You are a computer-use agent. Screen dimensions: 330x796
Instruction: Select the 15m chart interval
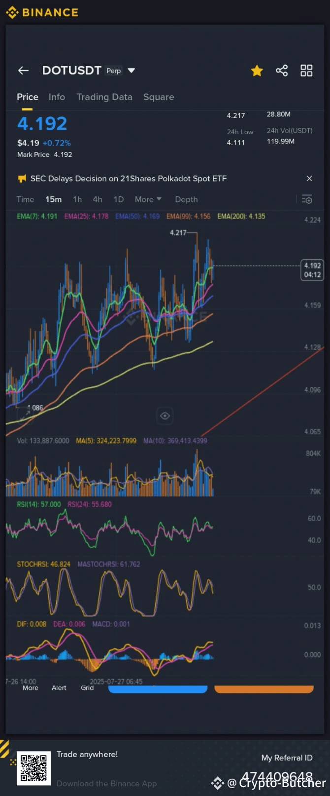[54, 199]
